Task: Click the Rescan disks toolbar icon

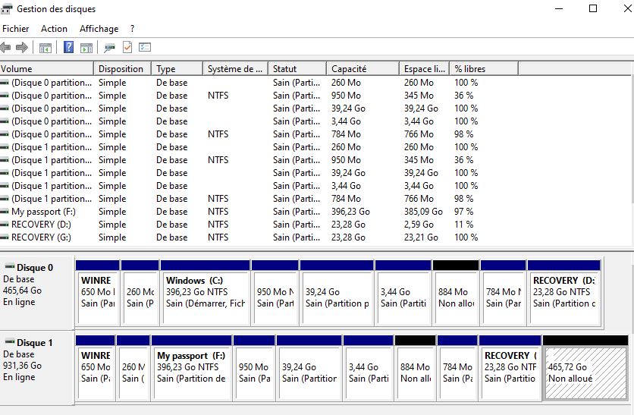Action: (109, 48)
